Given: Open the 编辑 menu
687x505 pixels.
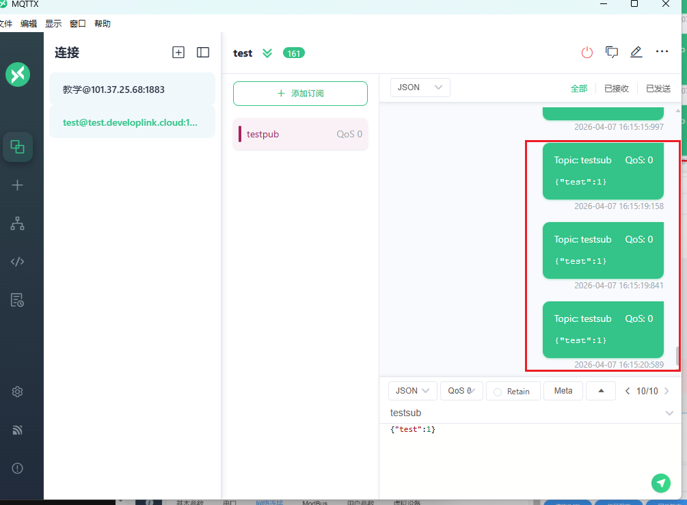Looking at the screenshot, I should coord(29,24).
